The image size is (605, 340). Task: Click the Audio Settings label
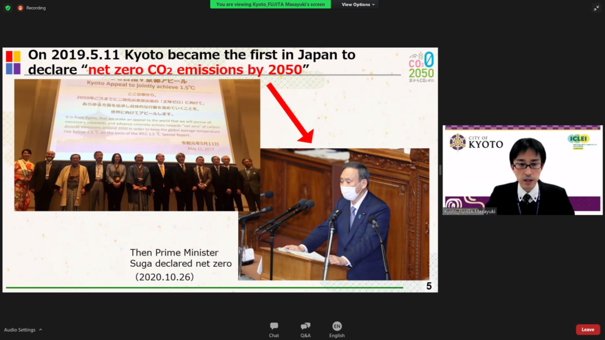(x=19, y=330)
